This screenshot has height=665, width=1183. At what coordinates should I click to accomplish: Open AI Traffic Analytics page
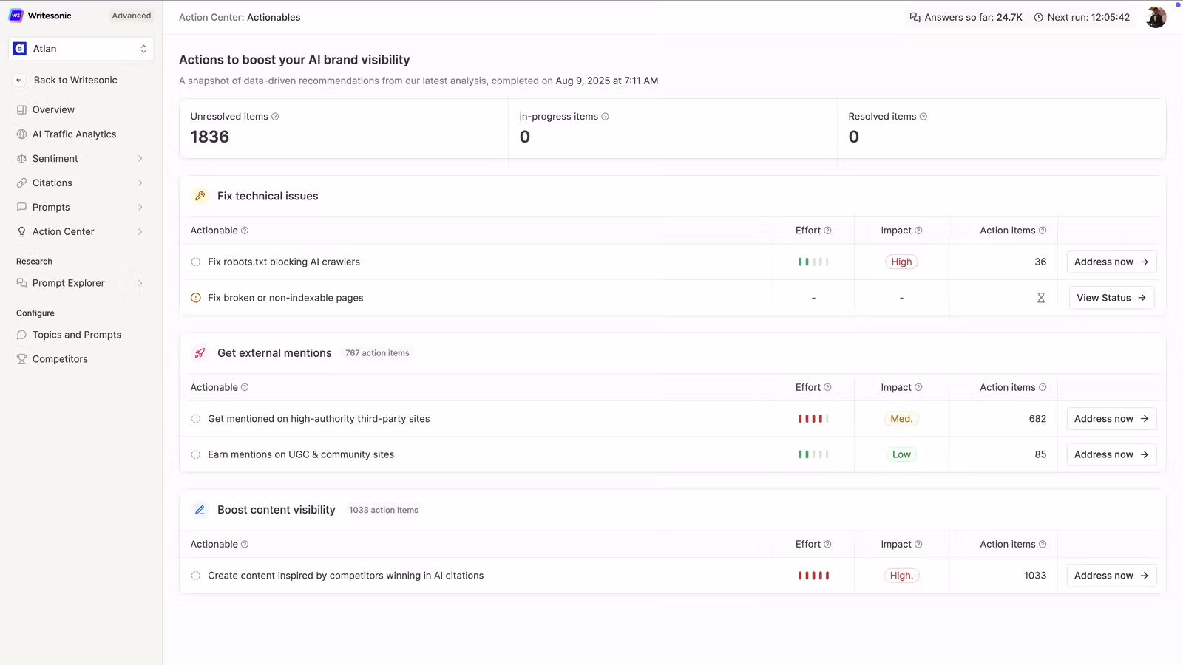74,134
